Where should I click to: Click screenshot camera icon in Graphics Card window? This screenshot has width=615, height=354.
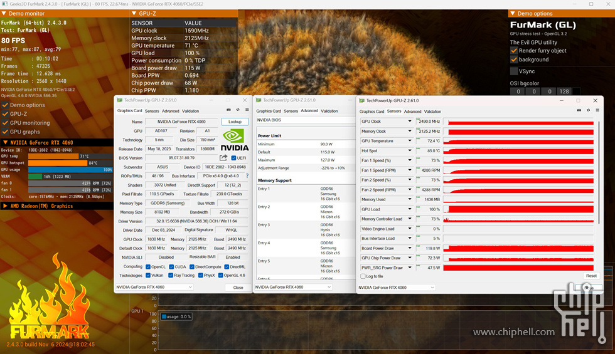[x=228, y=110]
